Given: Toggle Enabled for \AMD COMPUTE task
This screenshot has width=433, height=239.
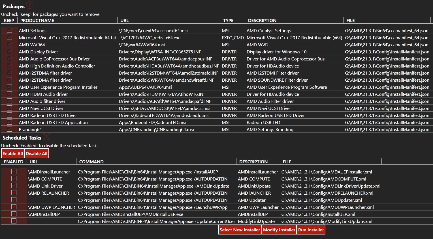Looking at the screenshot, I should [x=14, y=179].
